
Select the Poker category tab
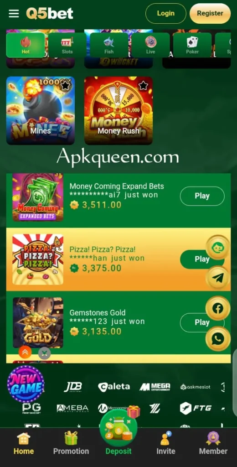(192, 45)
